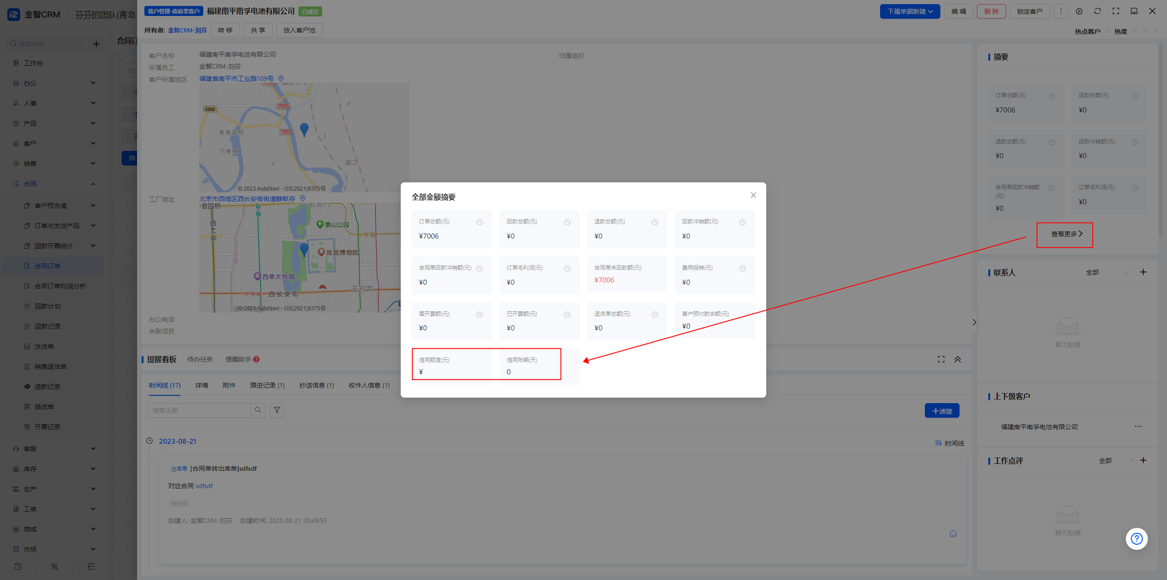Collapse the 提醒看板 panel with double chevron
The height and width of the screenshot is (580, 1167).
[x=958, y=359]
